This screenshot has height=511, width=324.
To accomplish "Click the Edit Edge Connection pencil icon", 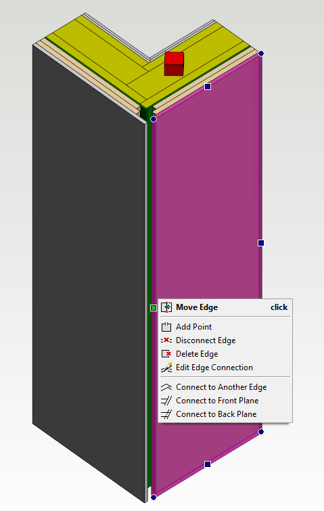I will [x=166, y=368].
